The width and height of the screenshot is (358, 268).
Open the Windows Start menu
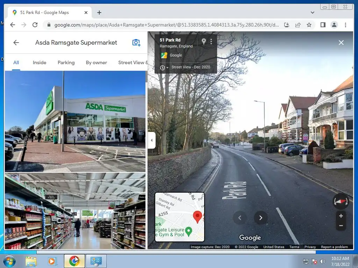pos(9,261)
